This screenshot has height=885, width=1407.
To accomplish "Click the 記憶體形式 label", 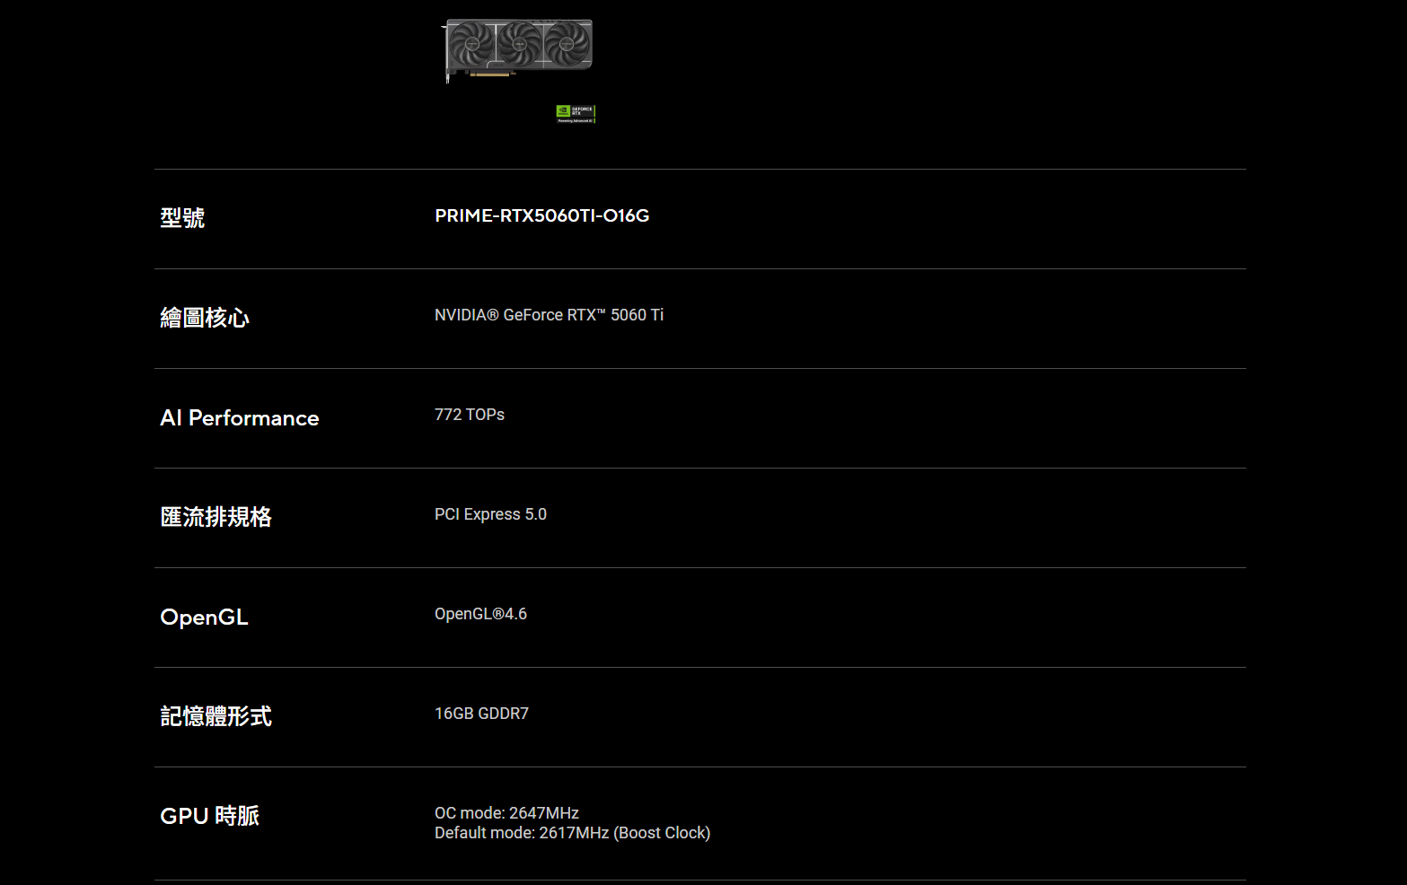I will 215,715.
